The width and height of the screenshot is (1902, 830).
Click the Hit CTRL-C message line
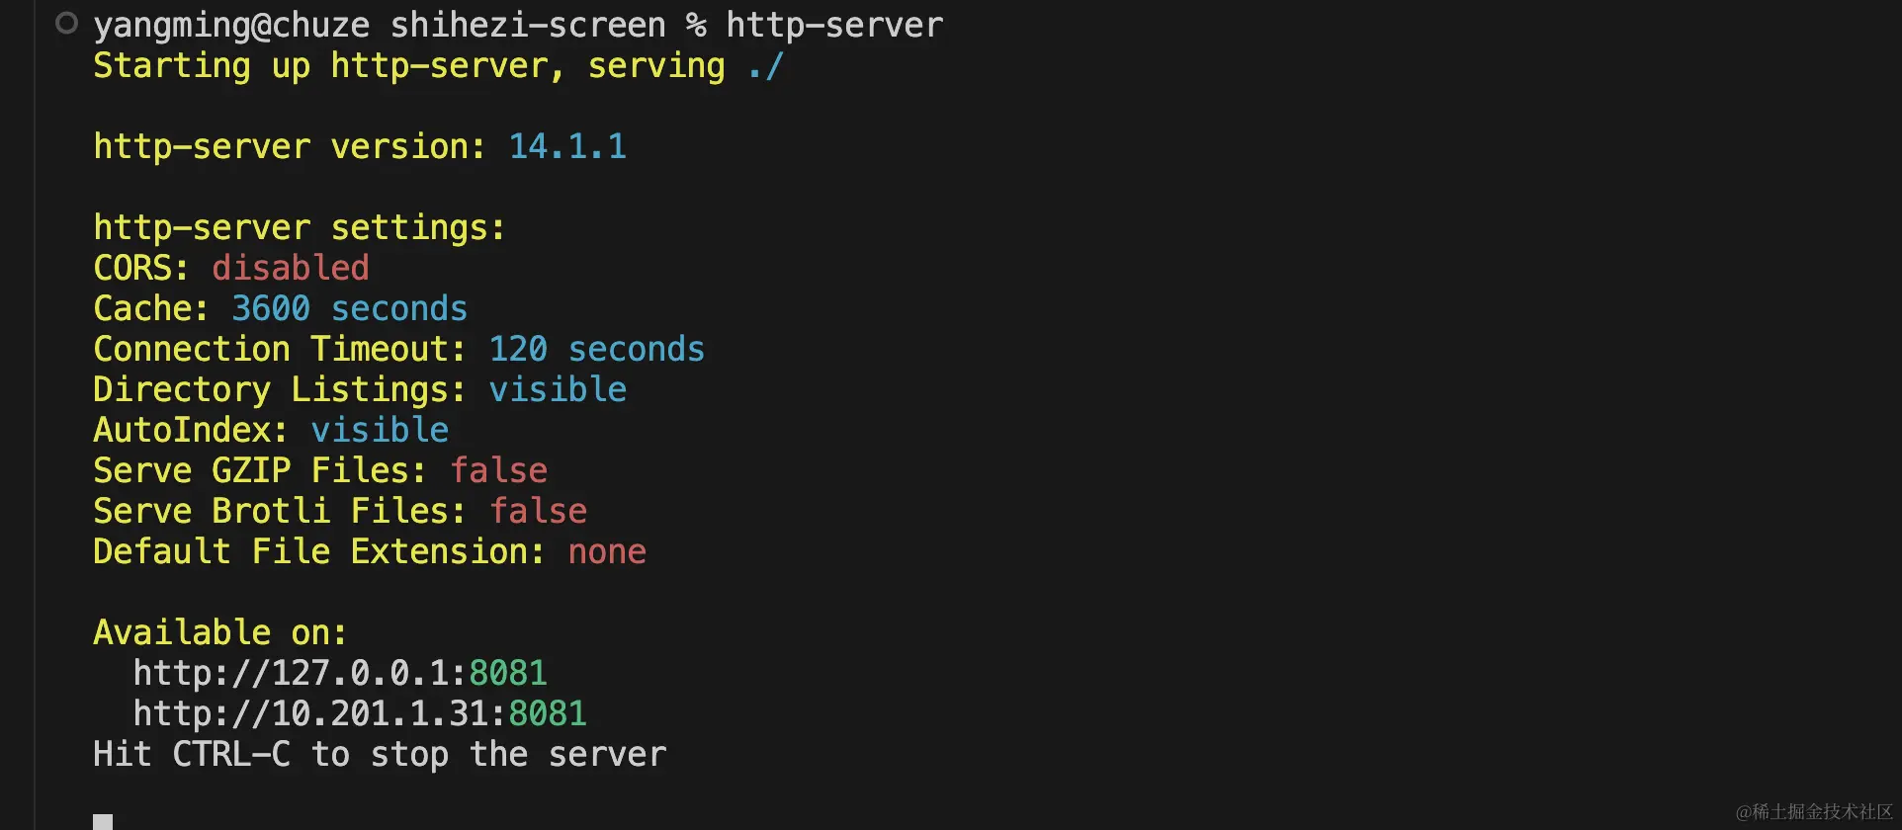point(380,754)
